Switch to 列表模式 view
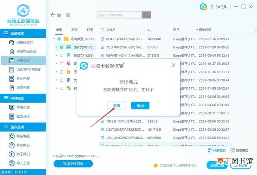 click(x=217, y=150)
